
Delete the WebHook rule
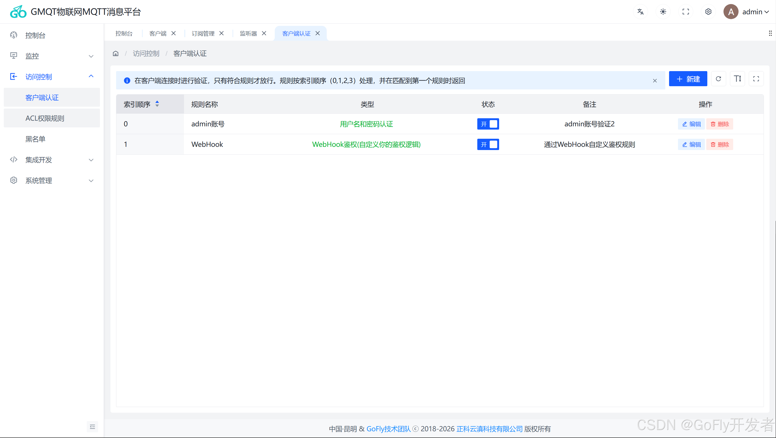pos(720,144)
